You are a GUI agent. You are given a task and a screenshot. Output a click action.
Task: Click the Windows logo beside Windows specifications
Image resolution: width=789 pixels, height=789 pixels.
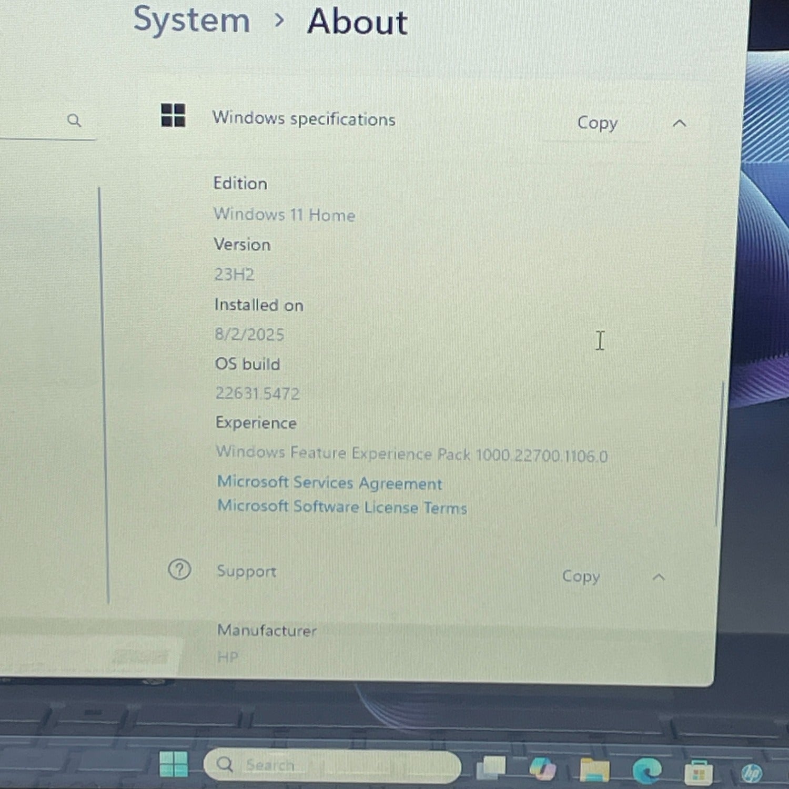[x=173, y=115]
